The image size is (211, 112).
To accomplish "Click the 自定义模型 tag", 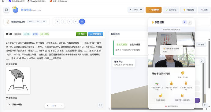I will (122, 45).
